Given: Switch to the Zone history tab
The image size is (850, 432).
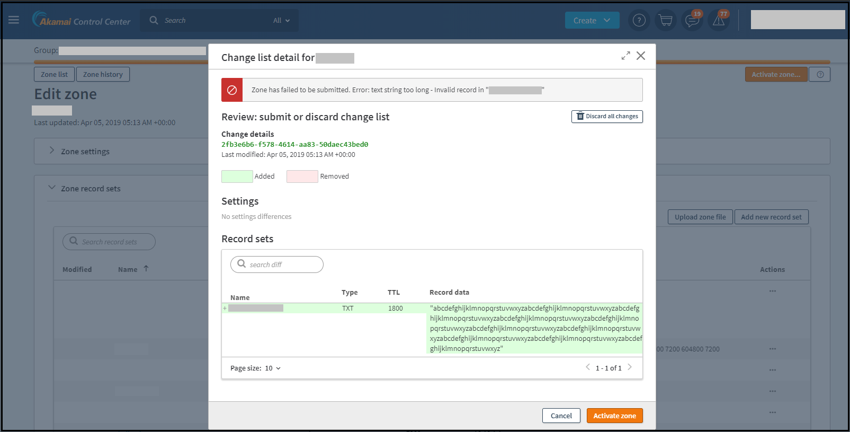Looking at the screenshot, I should (103, 75).
